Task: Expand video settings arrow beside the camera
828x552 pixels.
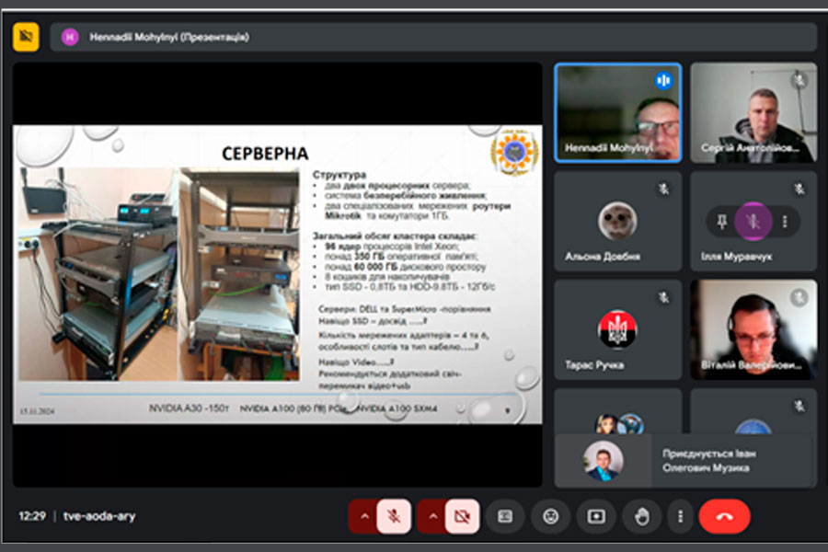Action: [x=432, y=516]
